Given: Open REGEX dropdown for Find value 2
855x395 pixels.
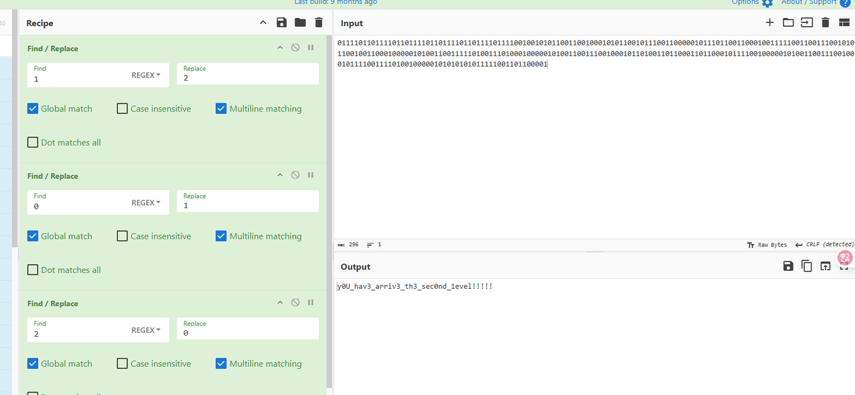Looking at the screenshot, I should [x=146, y=330].
